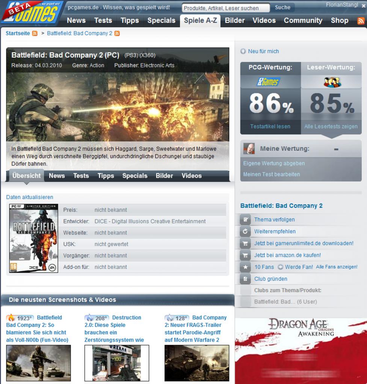This screenshot has height=384, width=367.
Task: Click the Daten aktualisieren link
Action: click(30, 197)
